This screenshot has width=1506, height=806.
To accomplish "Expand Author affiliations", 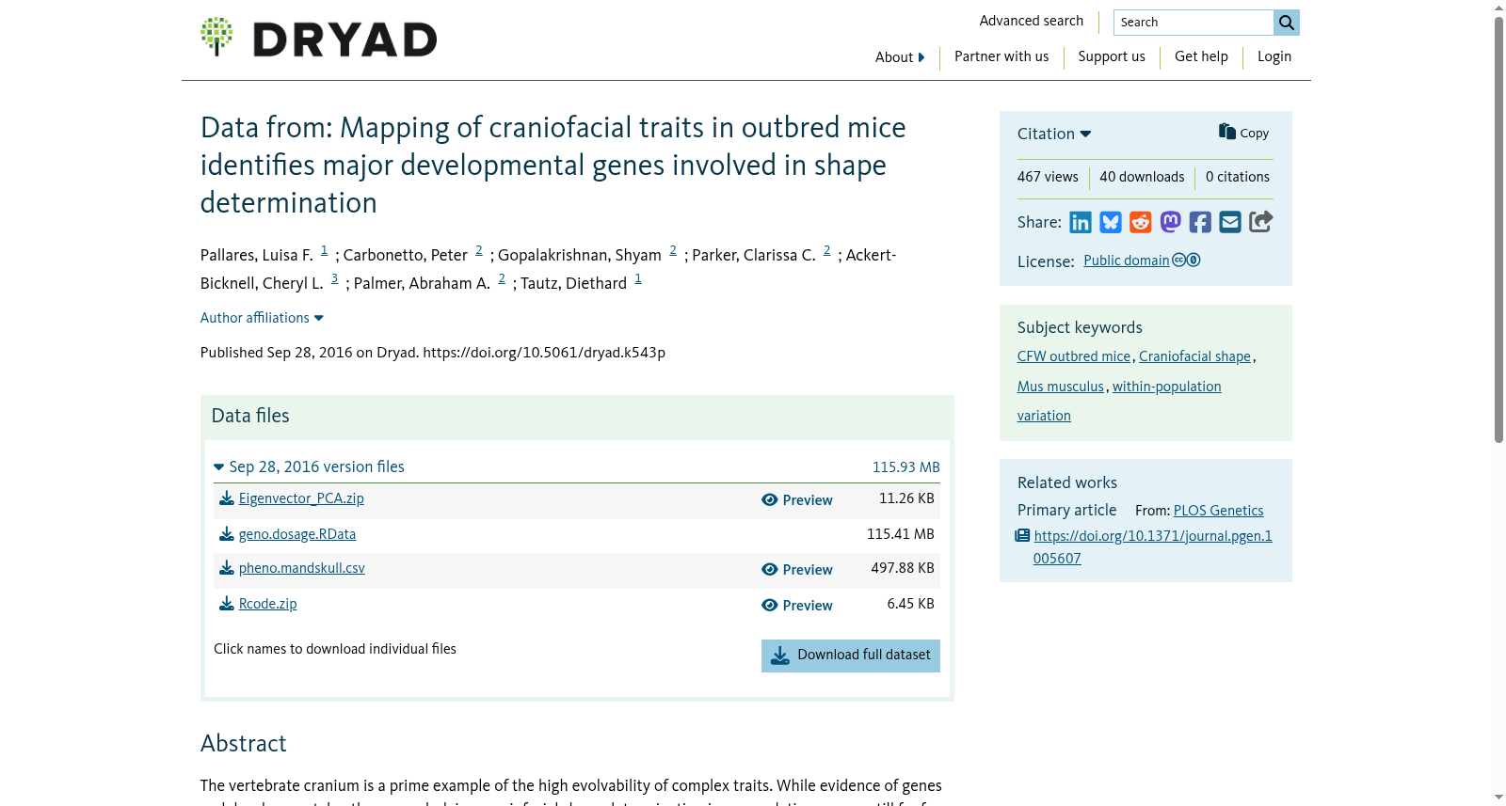I will click(262, 318).
